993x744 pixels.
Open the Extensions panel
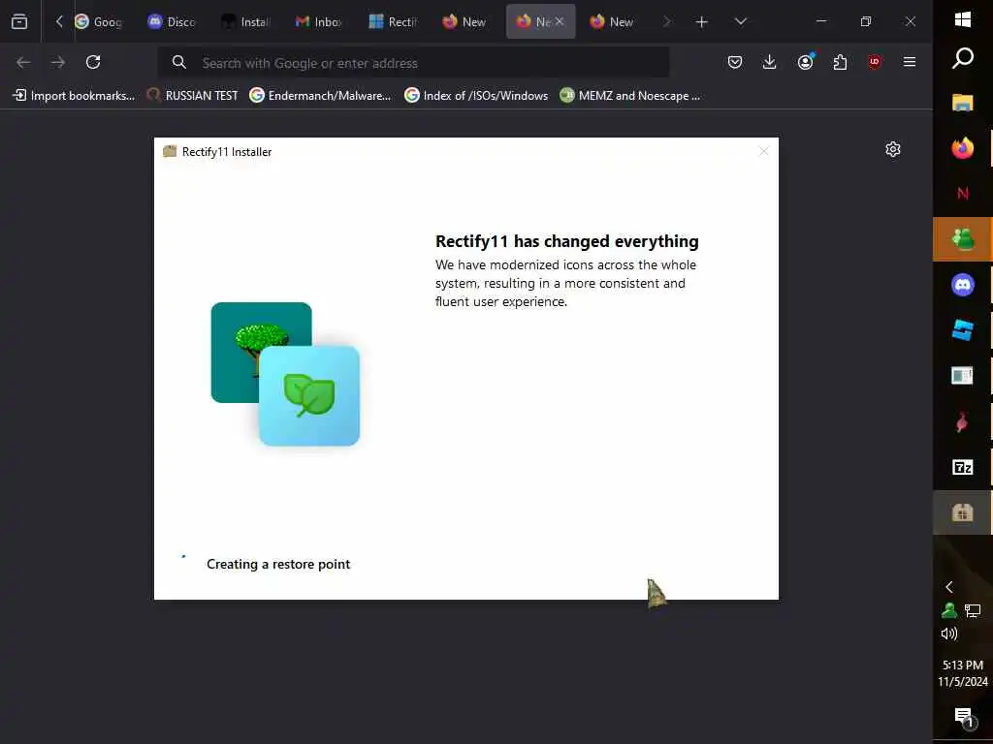[840, 62]
